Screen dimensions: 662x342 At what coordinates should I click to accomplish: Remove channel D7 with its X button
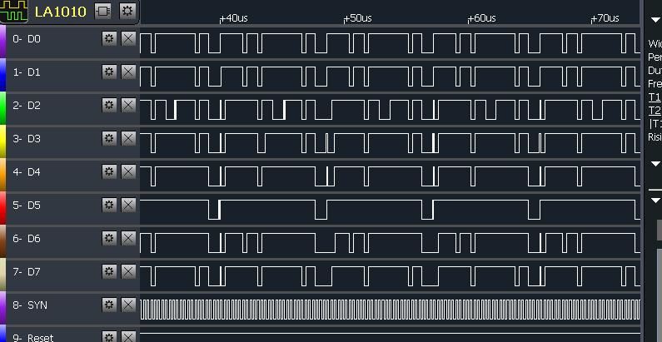click(x=128, y=271)
